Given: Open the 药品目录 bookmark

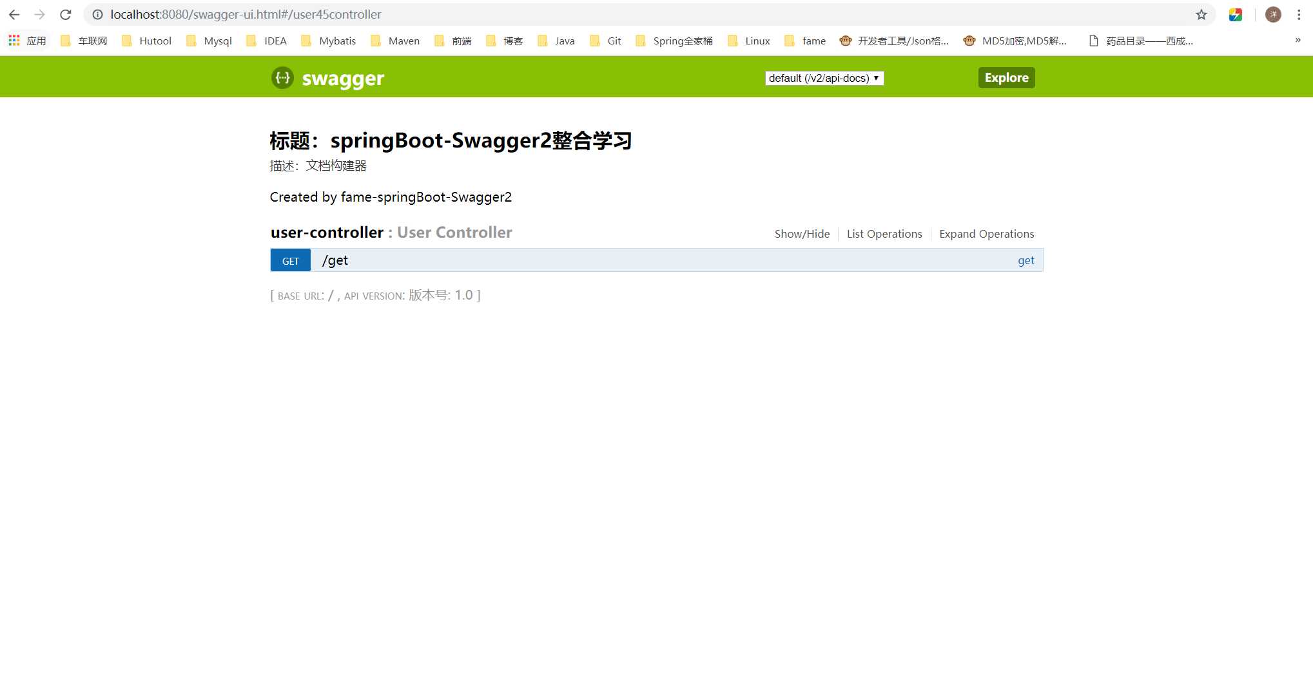Looking at the screenshot, I should 1141,41.
